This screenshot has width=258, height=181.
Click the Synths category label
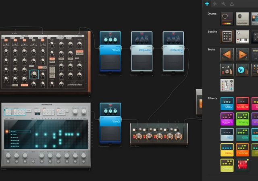[x=212, y=32]
